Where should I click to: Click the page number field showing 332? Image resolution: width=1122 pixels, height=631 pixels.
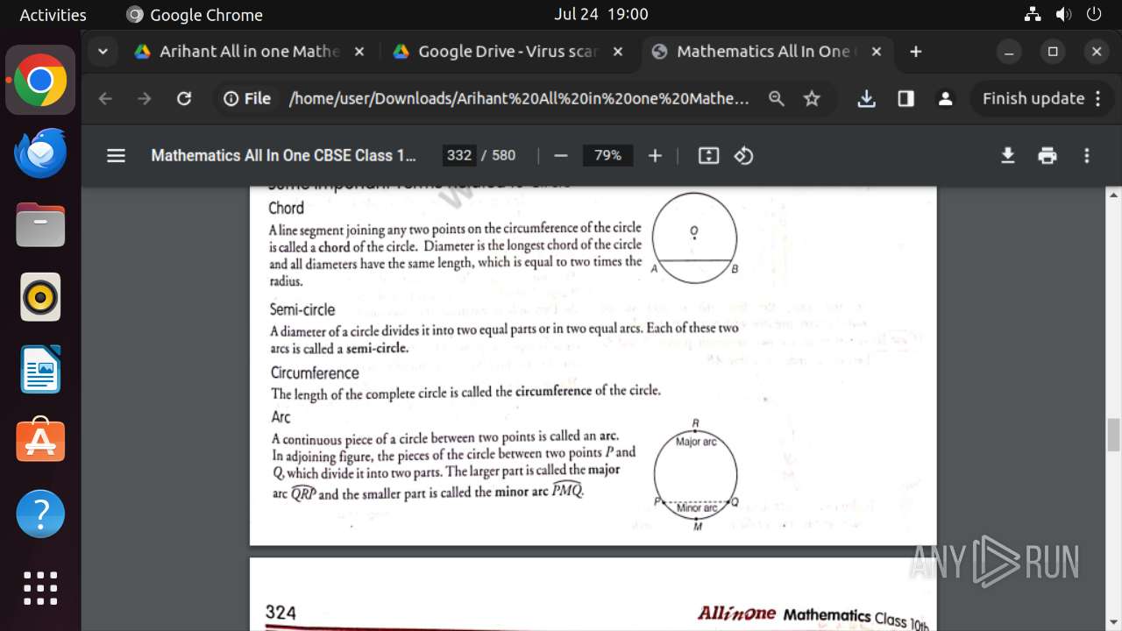coord(459,156)
